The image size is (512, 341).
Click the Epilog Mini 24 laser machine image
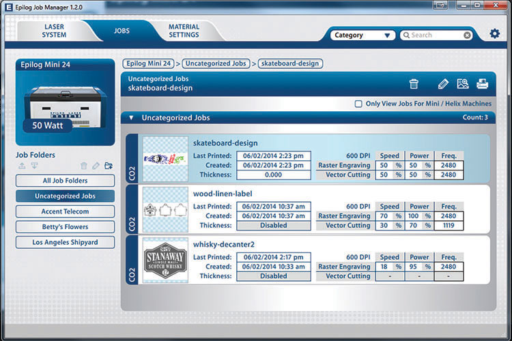click(x=66, y=106)
